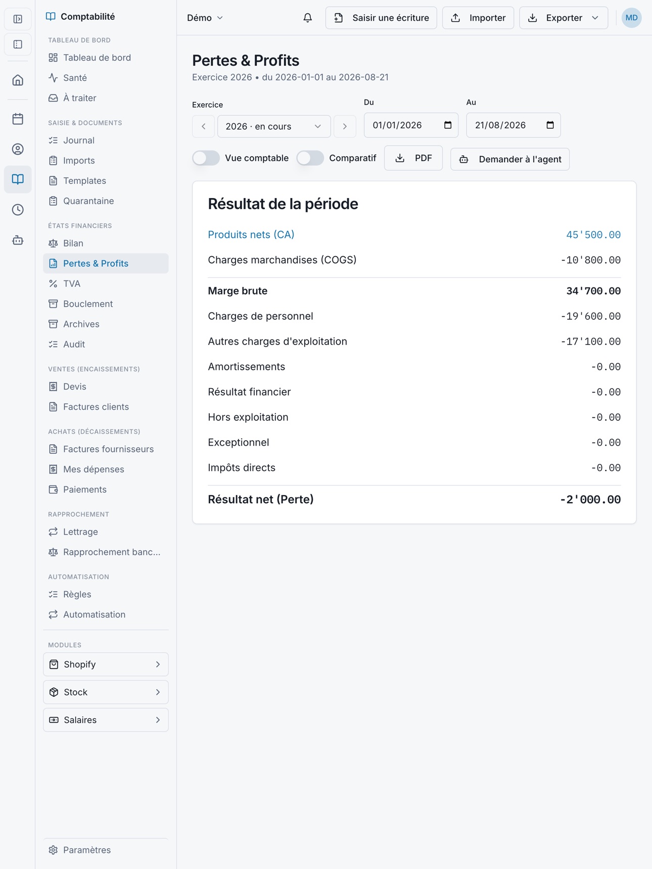Expand the Stock module
Viewport: 652px width, 869px height.
(x=106, y=692)
